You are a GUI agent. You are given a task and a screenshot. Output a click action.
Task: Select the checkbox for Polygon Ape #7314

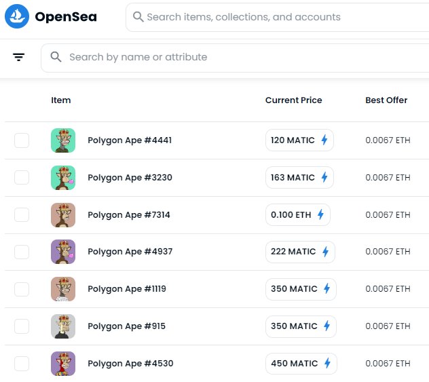point(22,214)
